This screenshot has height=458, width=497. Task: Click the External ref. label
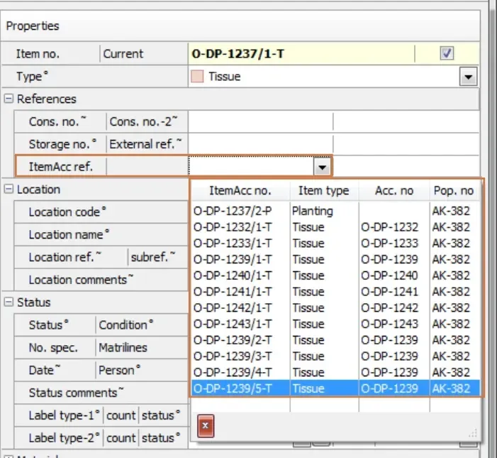[145, 144]
